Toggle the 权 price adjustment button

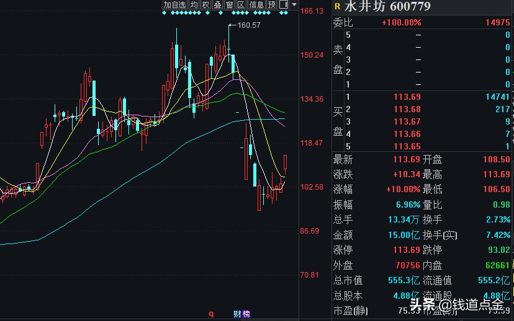pos(205,4)
